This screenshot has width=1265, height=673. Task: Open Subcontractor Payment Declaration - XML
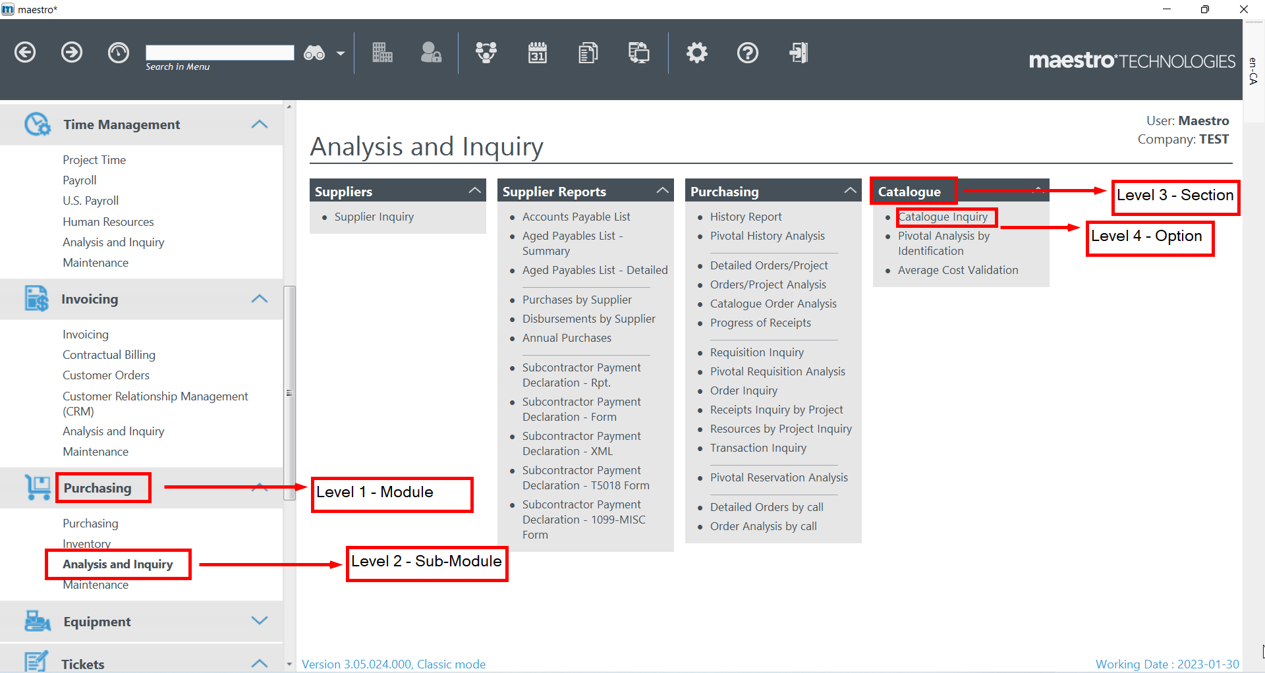[x=582, y=444]
